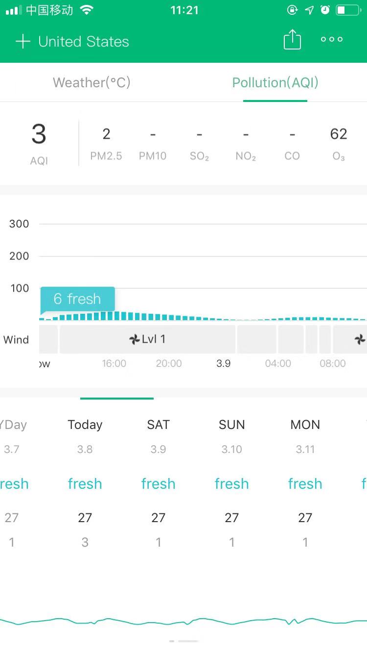Tap the location arrow status icon
Viewport: 367px width, 654px height.
[x=309, y=10]
